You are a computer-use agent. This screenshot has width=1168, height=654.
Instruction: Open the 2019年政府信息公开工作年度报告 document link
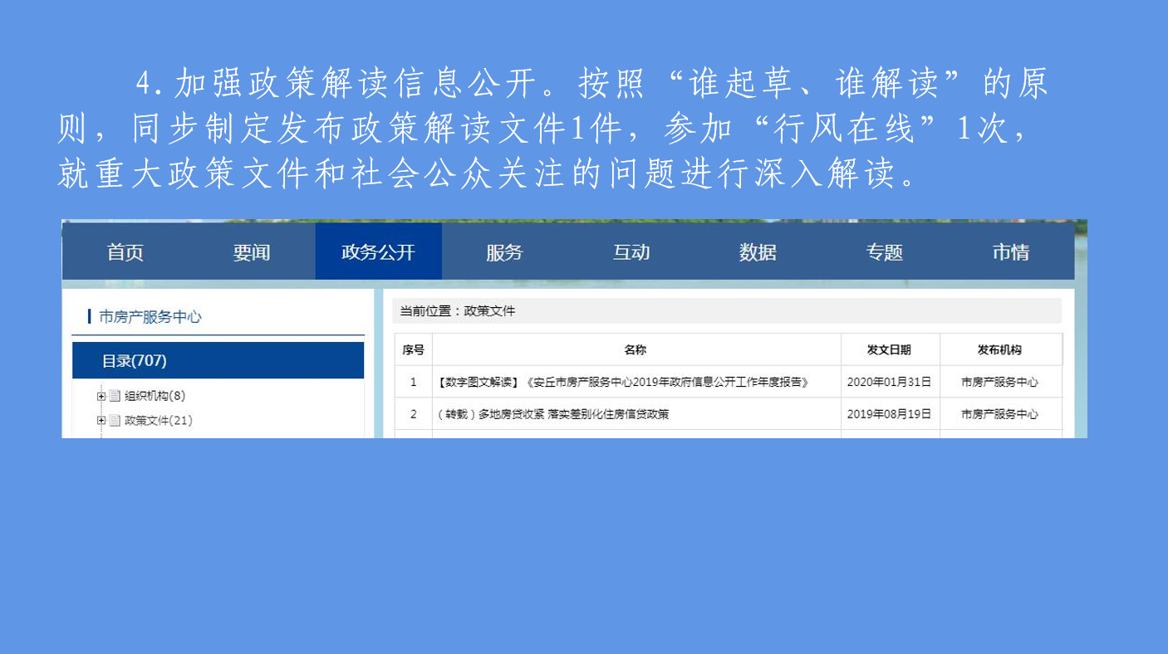[x=623, y=383]
